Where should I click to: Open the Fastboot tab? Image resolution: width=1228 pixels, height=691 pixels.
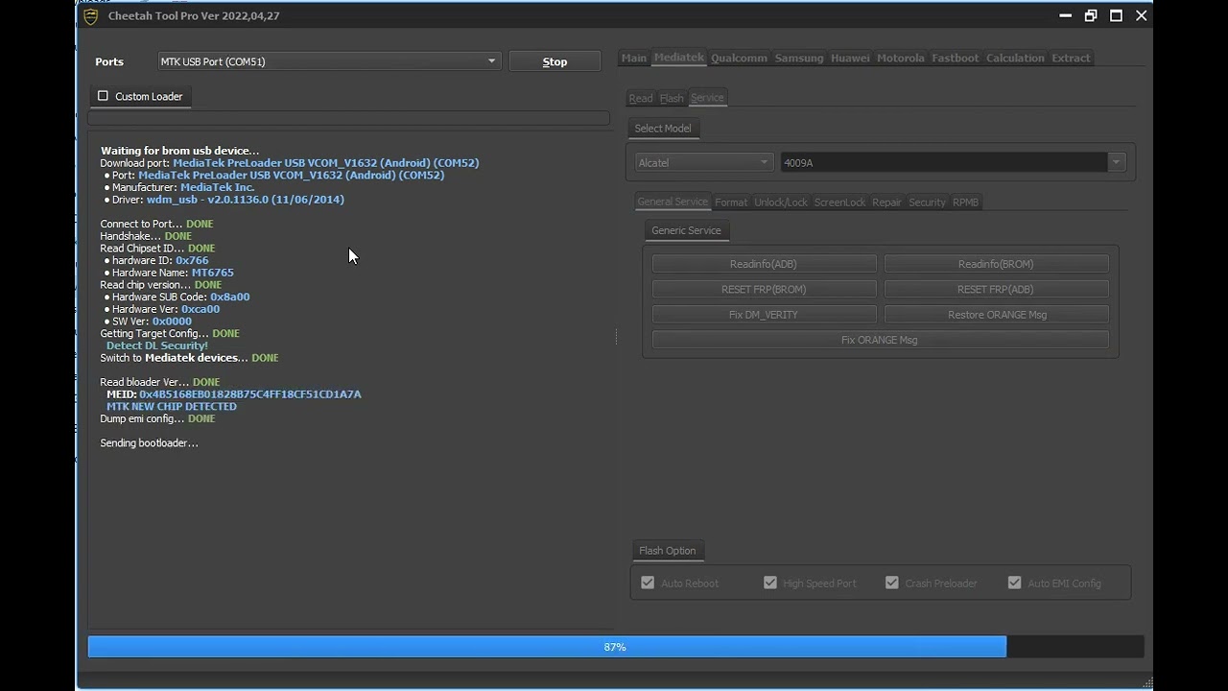pos(956,58)
